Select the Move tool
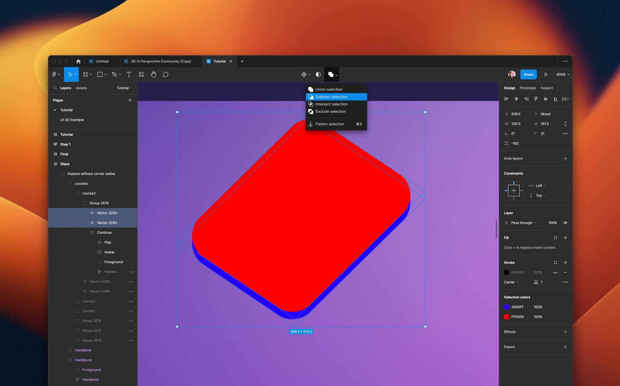The width and height of the screenshot is (620, 386). point(71,74)
